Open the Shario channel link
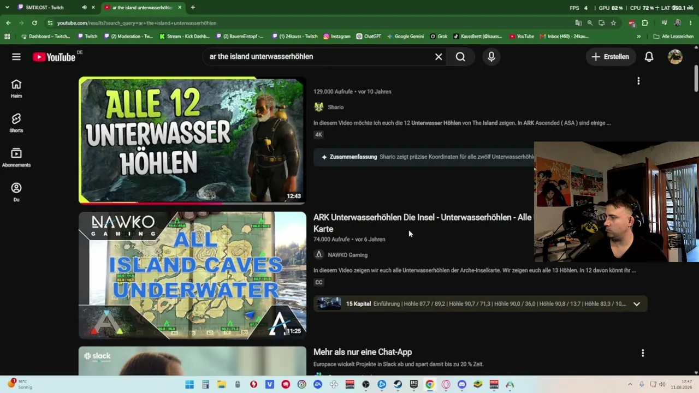Viewport: 699px width, 393px height. tap(335, 108)
